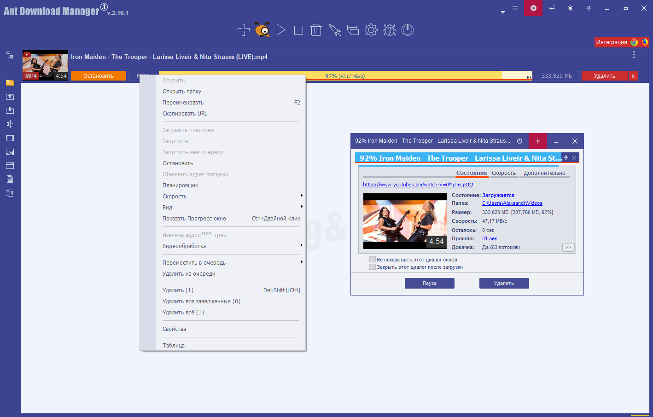Click the Firefox icon next to Интеграция
This screenshot has height=417, width=653.
click(644, 42)
